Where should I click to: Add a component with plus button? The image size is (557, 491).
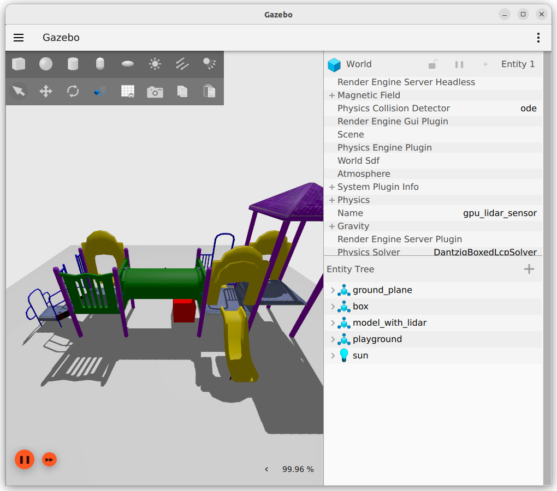[x=485, y=64]
